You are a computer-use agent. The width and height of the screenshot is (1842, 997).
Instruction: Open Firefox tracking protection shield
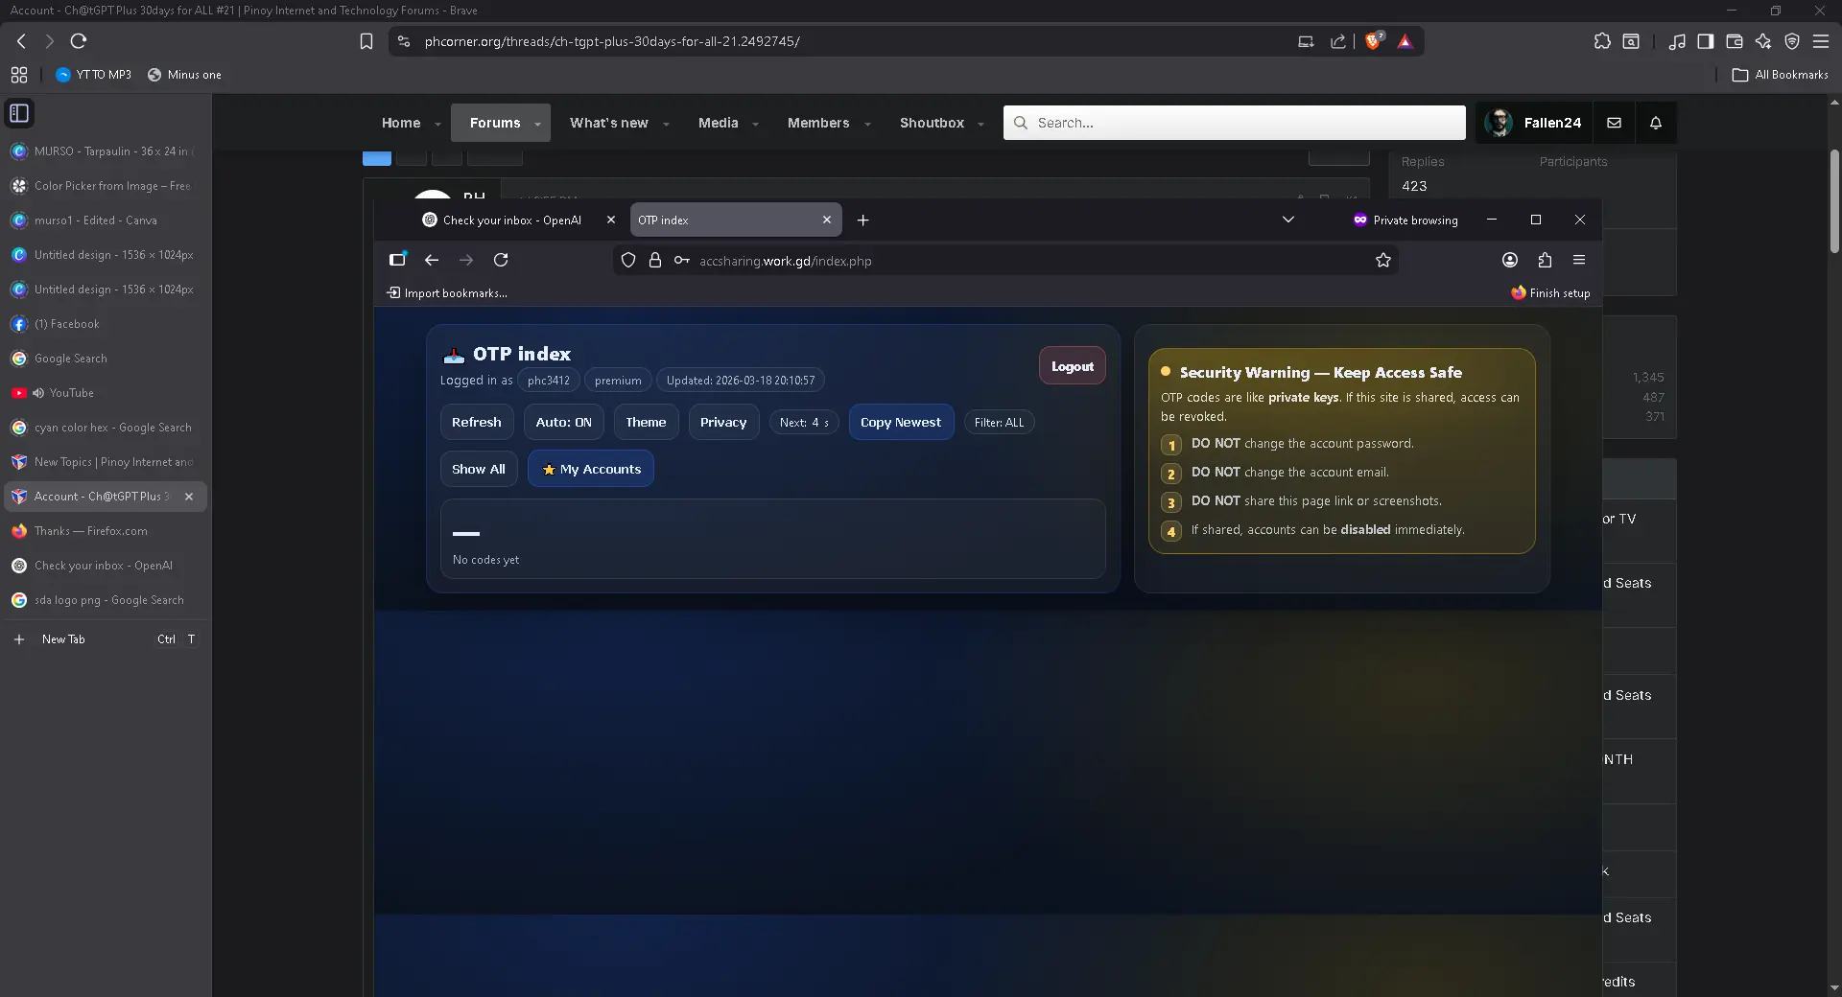pos(628,260)
